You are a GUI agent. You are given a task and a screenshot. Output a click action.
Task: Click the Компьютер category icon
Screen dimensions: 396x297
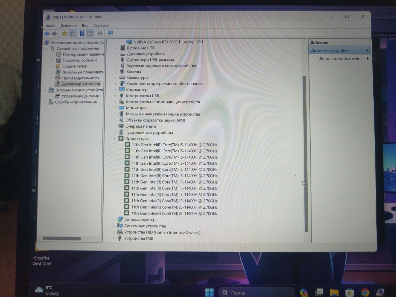(x=122, y=90)
